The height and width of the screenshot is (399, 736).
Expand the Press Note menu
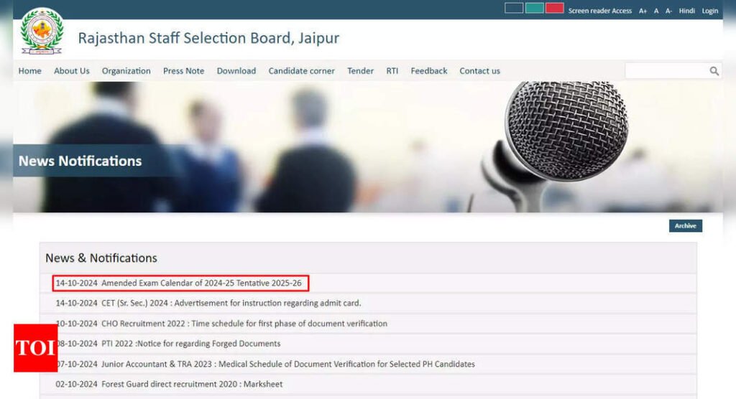[x=183, y=71]
